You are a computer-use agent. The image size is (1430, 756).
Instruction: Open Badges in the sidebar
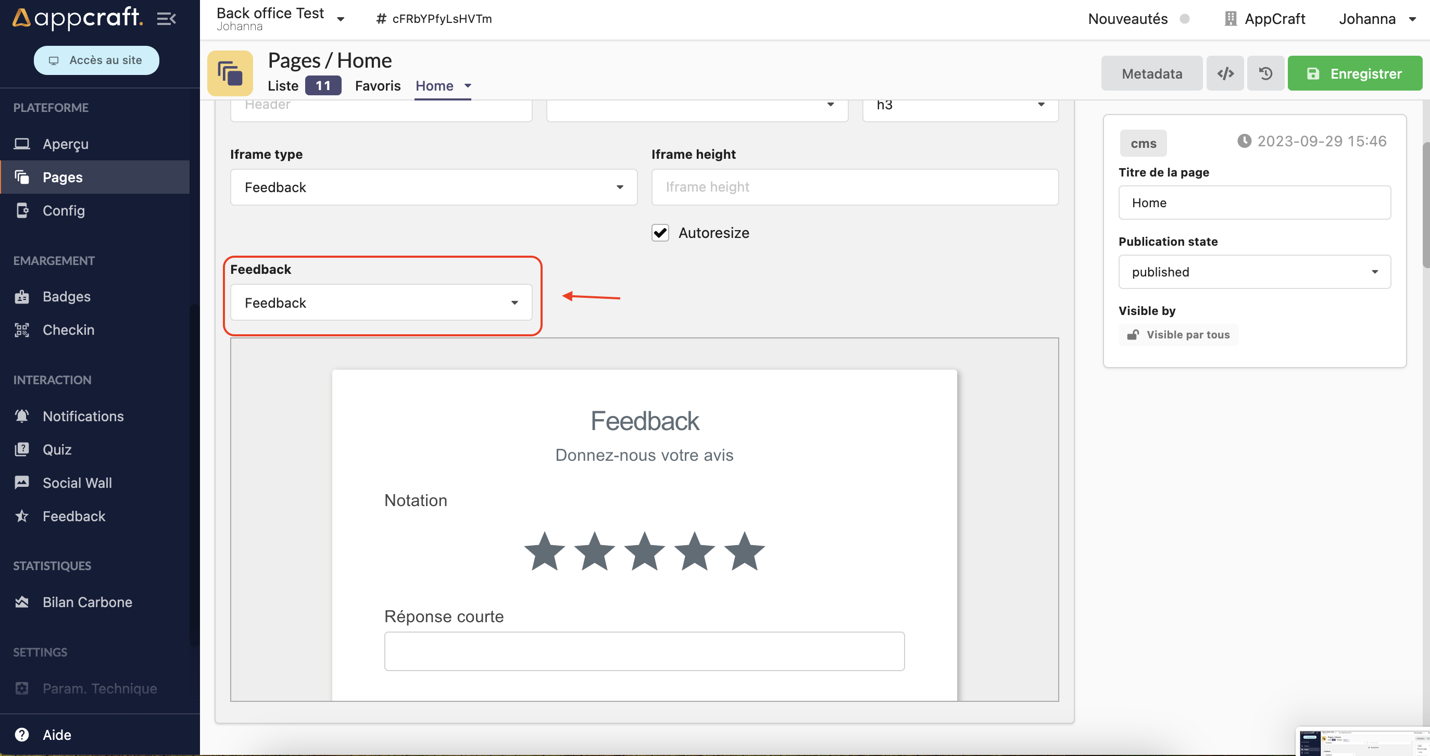66,296
